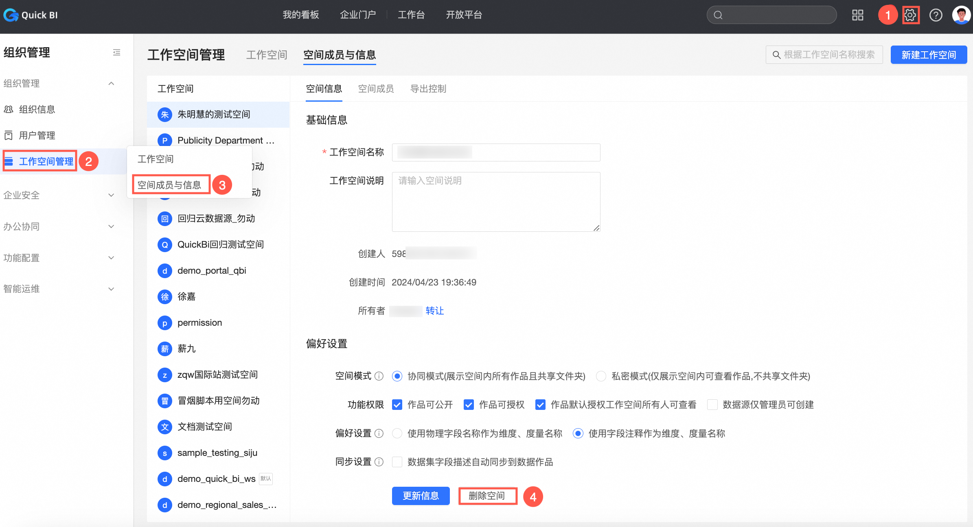Click the 根据工作空间名称搜索 search box
Image resolution: width=973 pixels, height=527 pixels.
pos(824,55)
